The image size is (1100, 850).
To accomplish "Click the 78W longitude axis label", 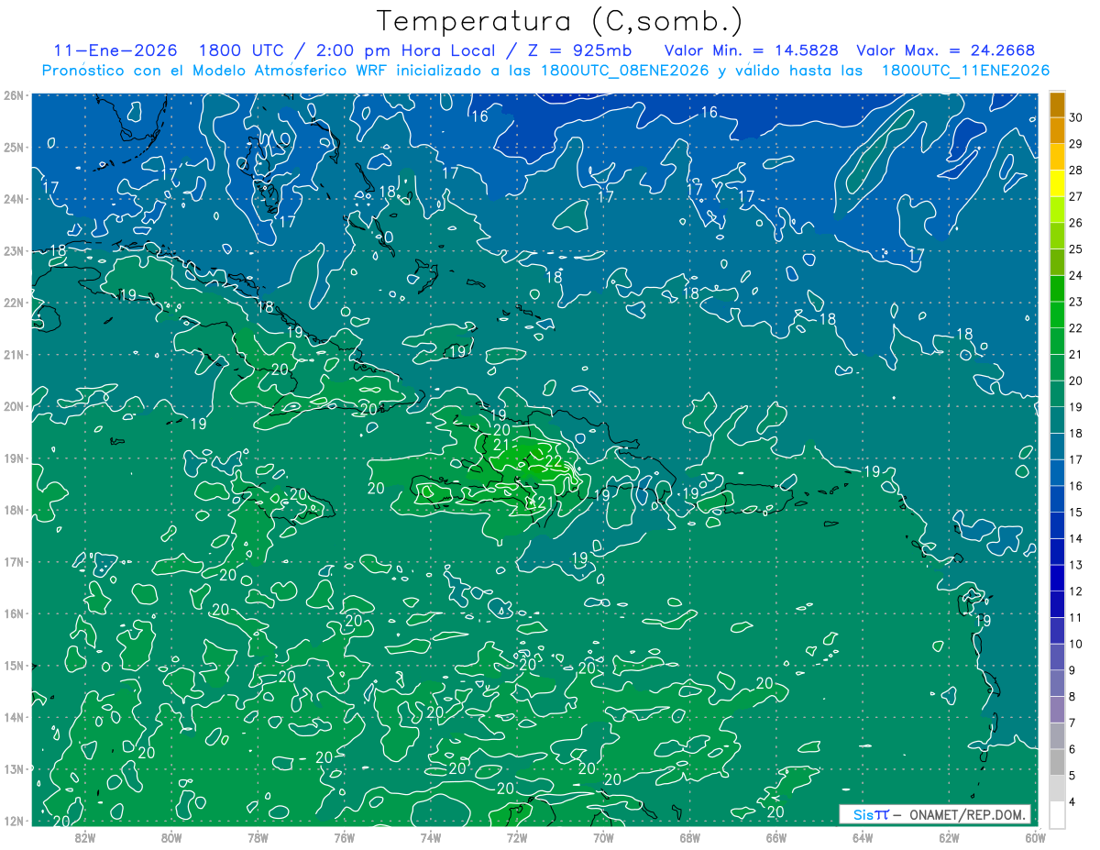I will (x=258, y=836).
